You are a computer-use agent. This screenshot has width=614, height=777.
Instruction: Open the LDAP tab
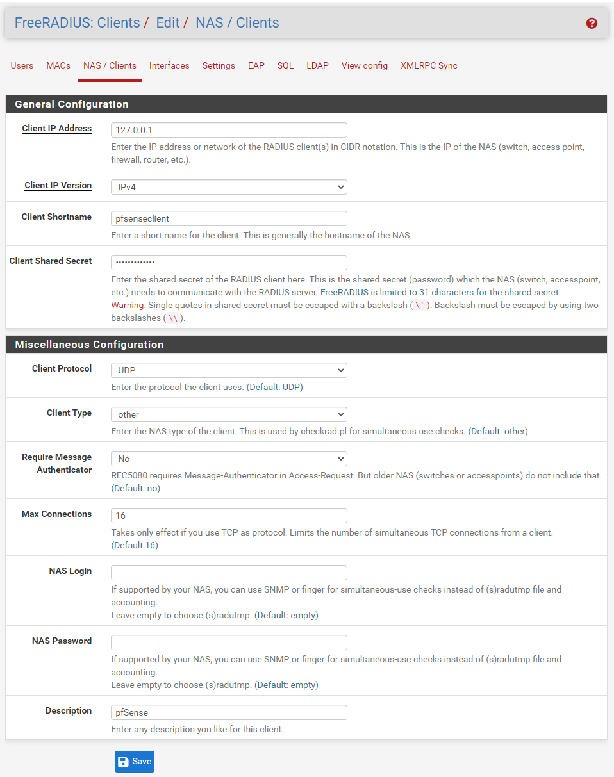pyautogui.click(x=317, y=65)
